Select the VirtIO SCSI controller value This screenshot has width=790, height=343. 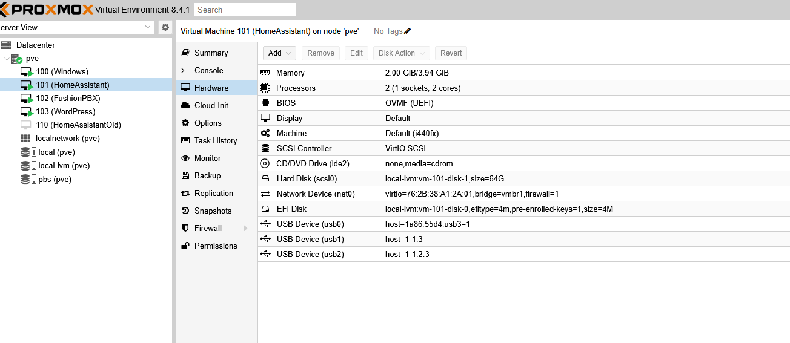click(405, 148)
